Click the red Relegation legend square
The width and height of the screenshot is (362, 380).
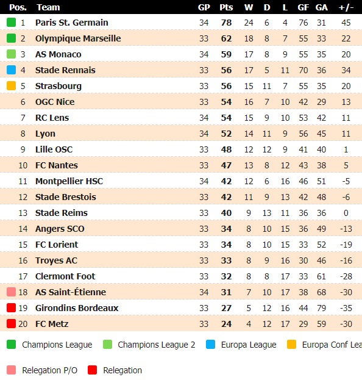(92, 370)
